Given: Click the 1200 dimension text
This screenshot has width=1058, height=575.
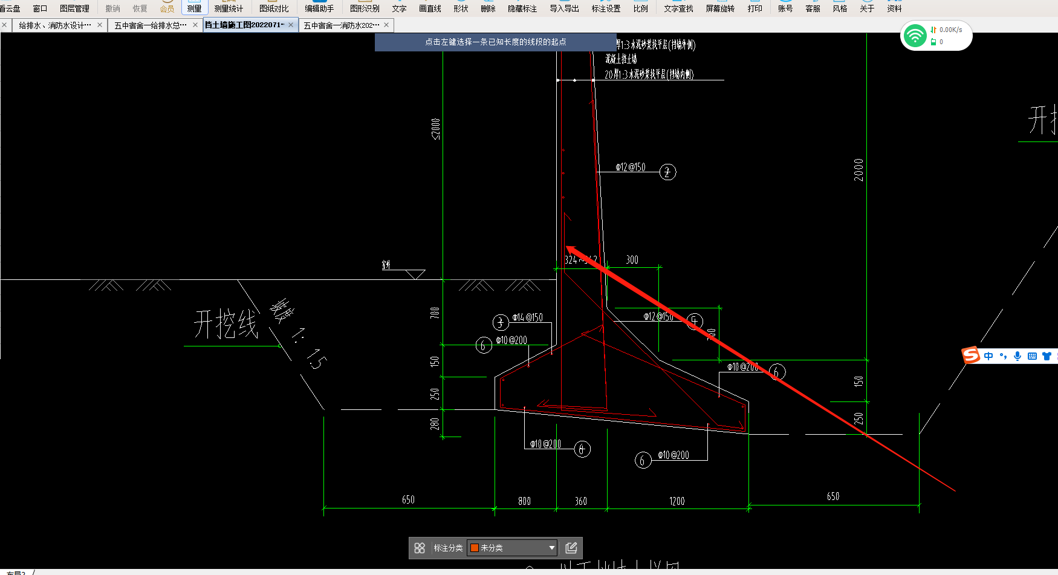Looking at the screenshot, I should [x=677, y=501].
